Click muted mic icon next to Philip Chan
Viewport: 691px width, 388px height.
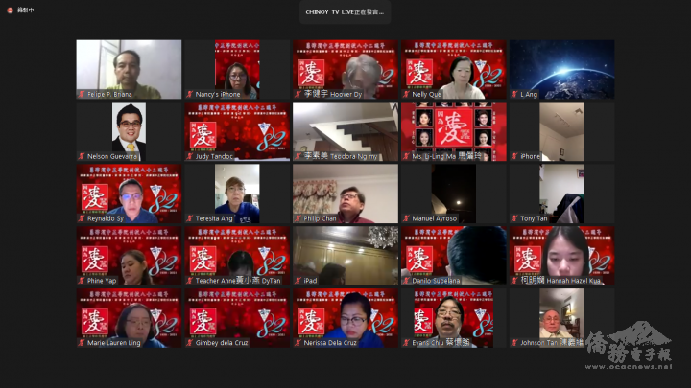298,218
